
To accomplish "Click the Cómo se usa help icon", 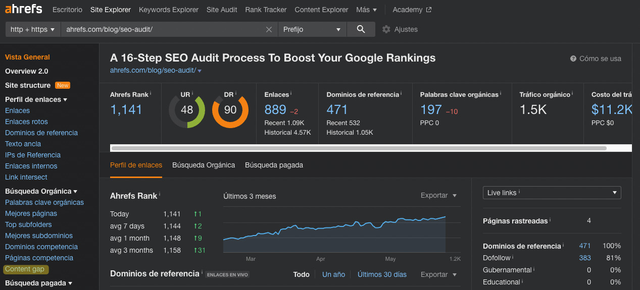I will tap(573, 59).
